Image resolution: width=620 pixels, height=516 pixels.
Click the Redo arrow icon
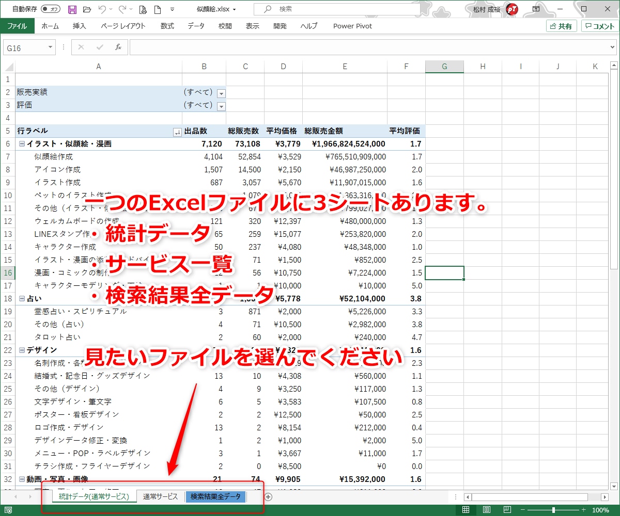click(122, 9)
